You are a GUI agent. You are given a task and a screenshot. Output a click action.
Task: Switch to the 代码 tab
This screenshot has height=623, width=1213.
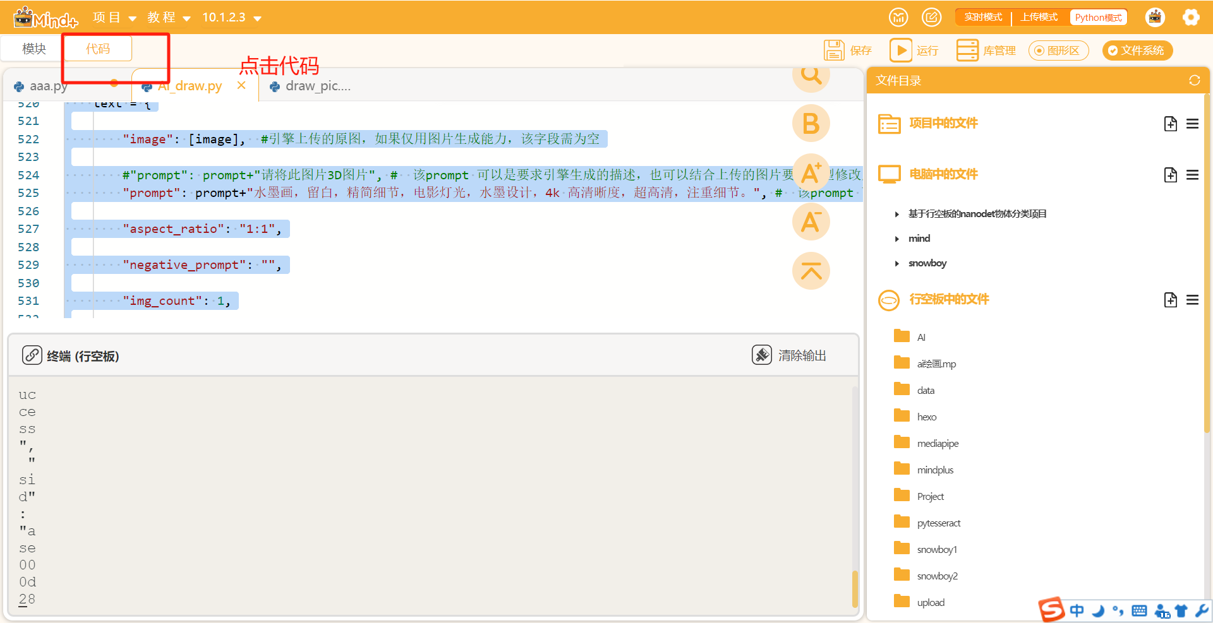click(x=98, y=49)
